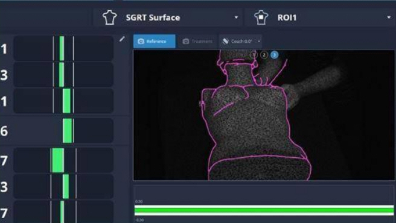Image resolution: width=396 pixels, height=223 pixels.
Task: Expand the ROI1 dropdown arrow
Action: pos(389,17)
